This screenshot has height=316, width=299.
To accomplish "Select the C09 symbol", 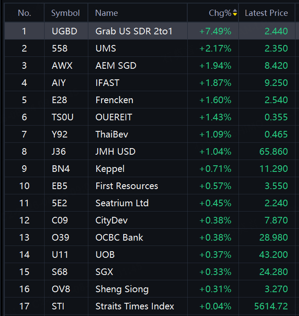I will [x=60, y=220].
